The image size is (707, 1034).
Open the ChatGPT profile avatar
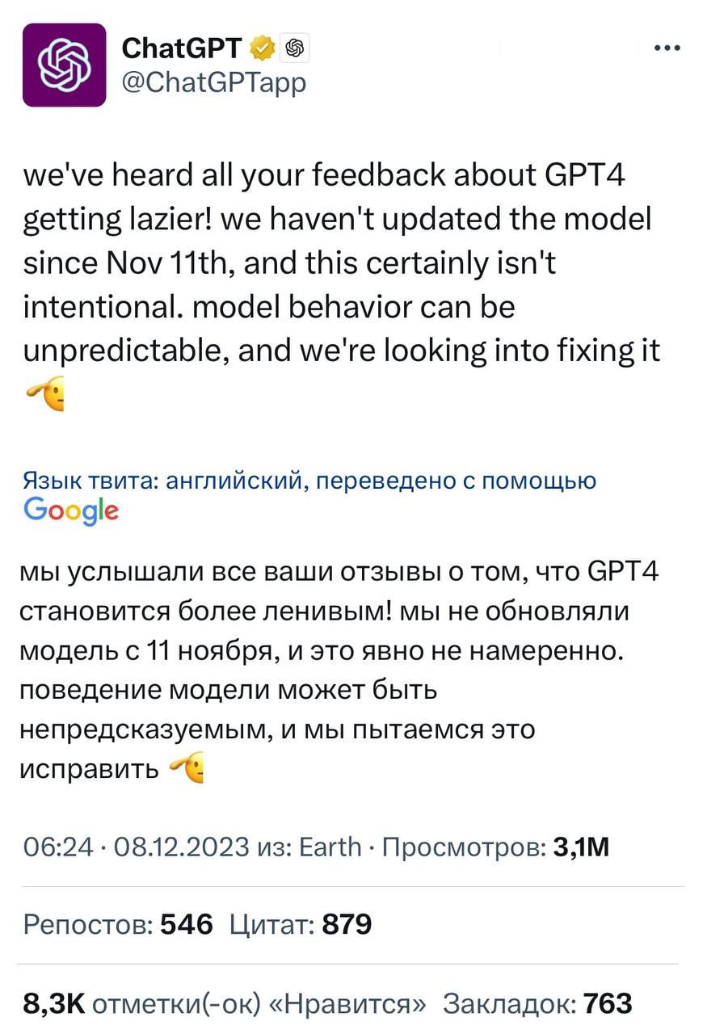(x=64, y=65)
